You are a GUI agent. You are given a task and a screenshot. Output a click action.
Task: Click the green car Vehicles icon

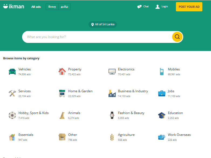pos(12,71)
